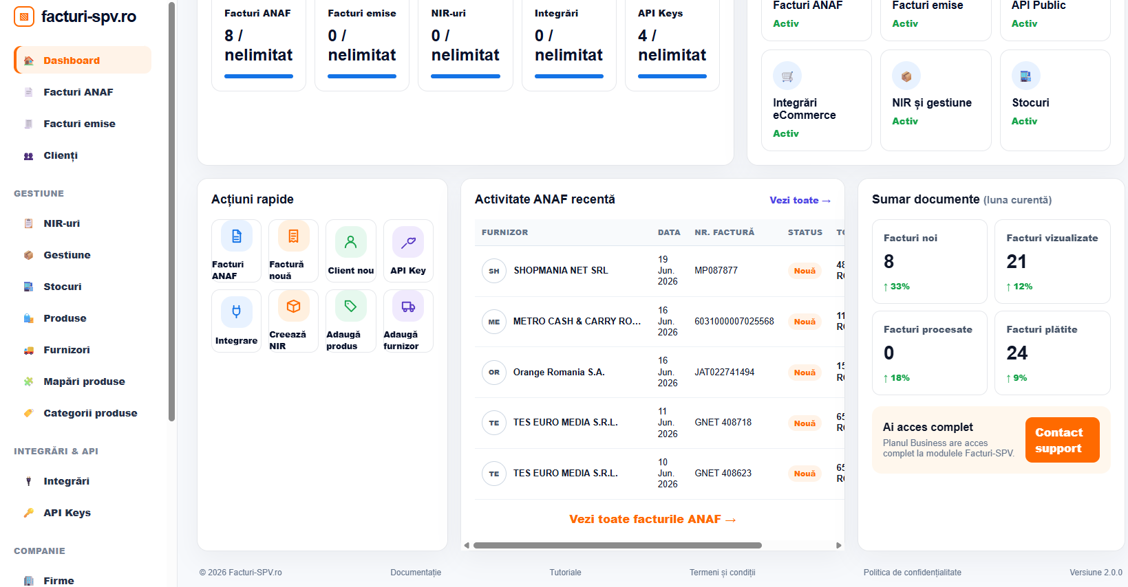
Task: Click the Adaugă furnizor truck icon
Action: coord(408,307)
